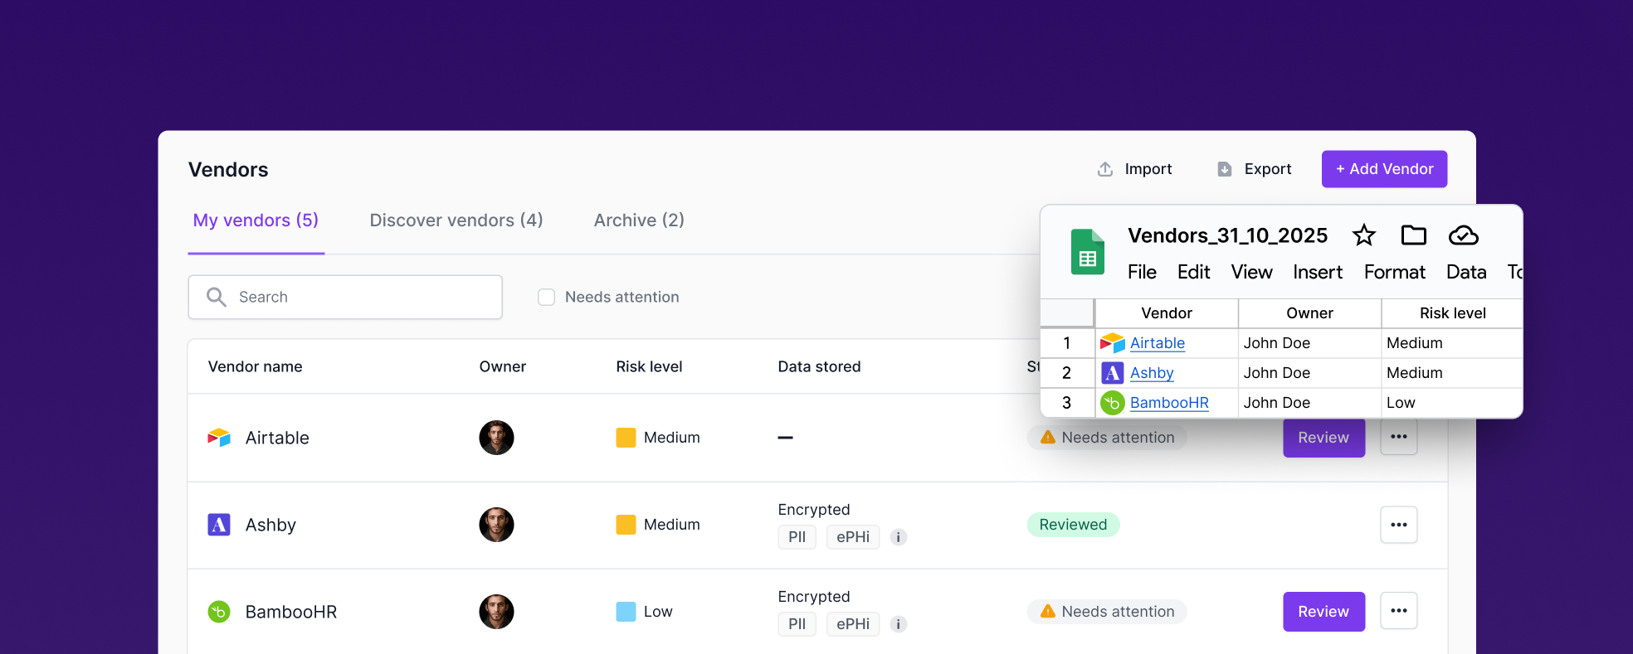Switch to Archive (2) tab
This screenshot has height=654, width=1633.
pos(639,220)
